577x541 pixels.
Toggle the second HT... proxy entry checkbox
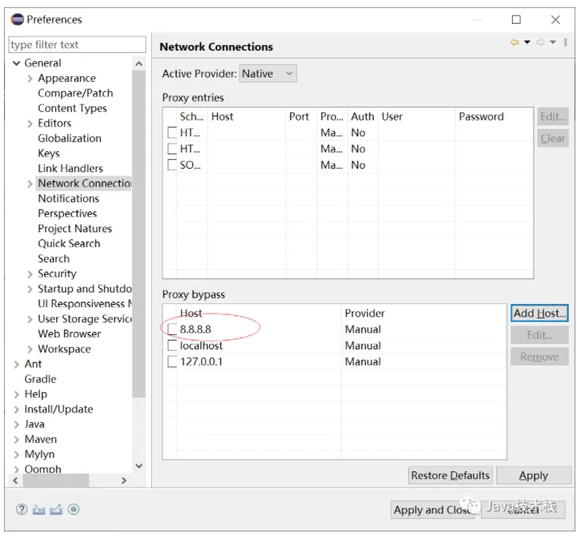[x=172, y=149]
